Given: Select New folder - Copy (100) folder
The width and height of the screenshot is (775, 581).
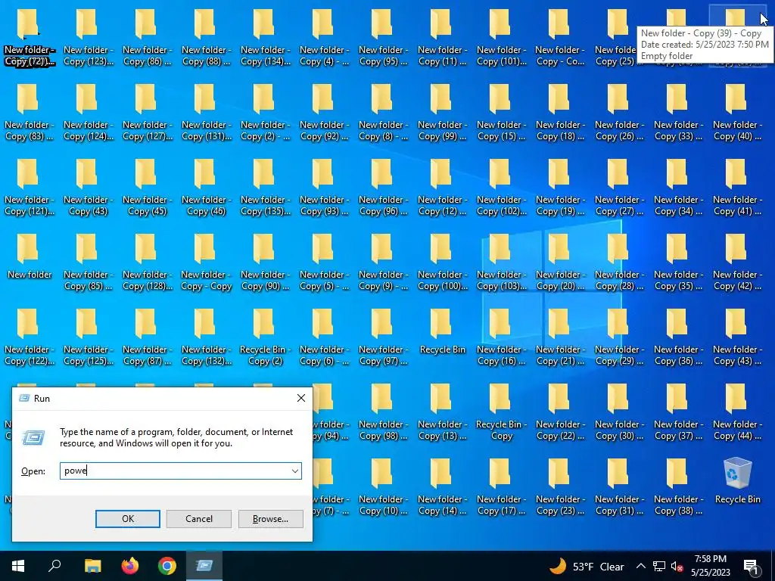Looking at the screenshot, I should point(442,263).
